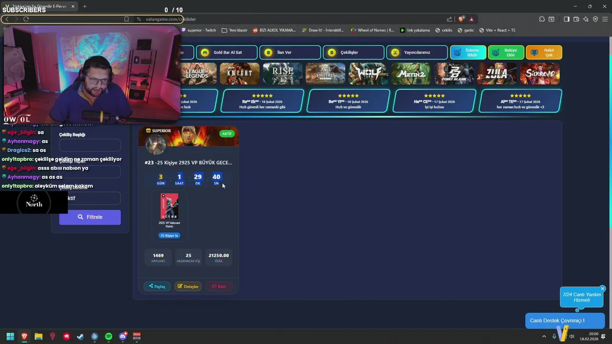This screenshot has width=612, height=344.
Task: Close the 7/24 Canlı Yardım popup
Action: pyautogui.click(x=602, y=289)
